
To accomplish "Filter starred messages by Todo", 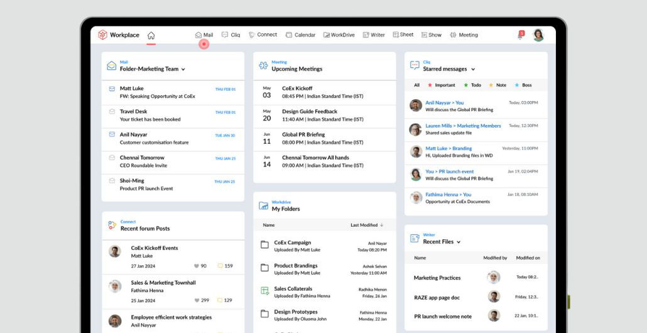I will click(x=472, y=85).
